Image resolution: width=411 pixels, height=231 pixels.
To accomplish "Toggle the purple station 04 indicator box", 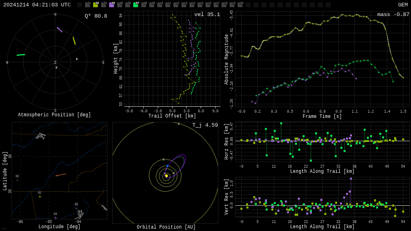I will point(112,5).
